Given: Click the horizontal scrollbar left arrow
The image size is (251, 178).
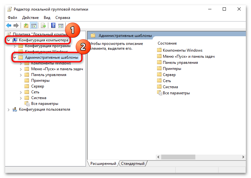Looking at the screenshot, I should click(x=158, y=157).
